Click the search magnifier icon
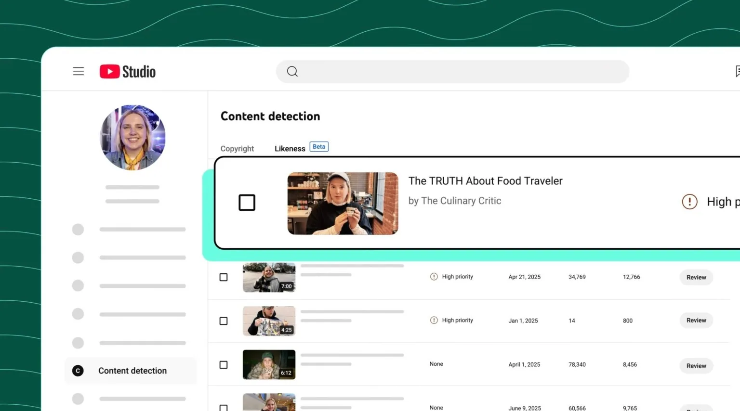This screenshot has width=740, height=411. tap(292, 71)
